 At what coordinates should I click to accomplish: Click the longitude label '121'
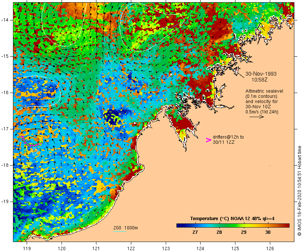point(96,248)
